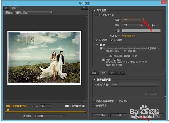
Task: Click the preview vertical scrollbar up arrow
Action: click(87, 16)
